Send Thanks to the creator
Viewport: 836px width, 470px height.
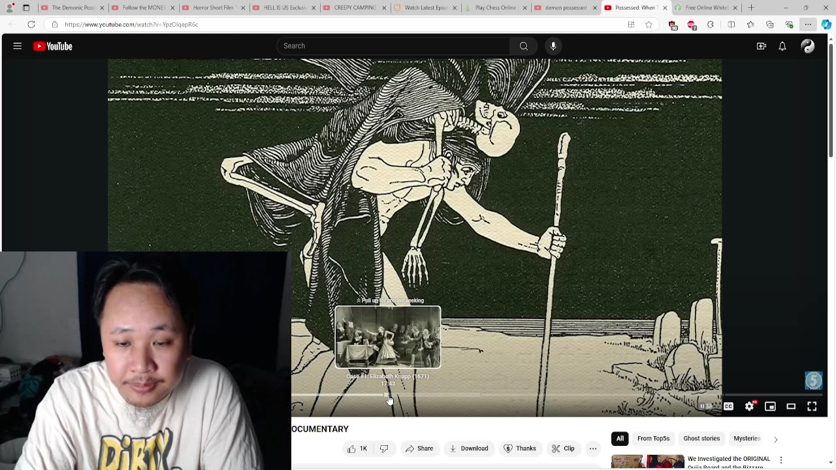click(x=520, y=448)
